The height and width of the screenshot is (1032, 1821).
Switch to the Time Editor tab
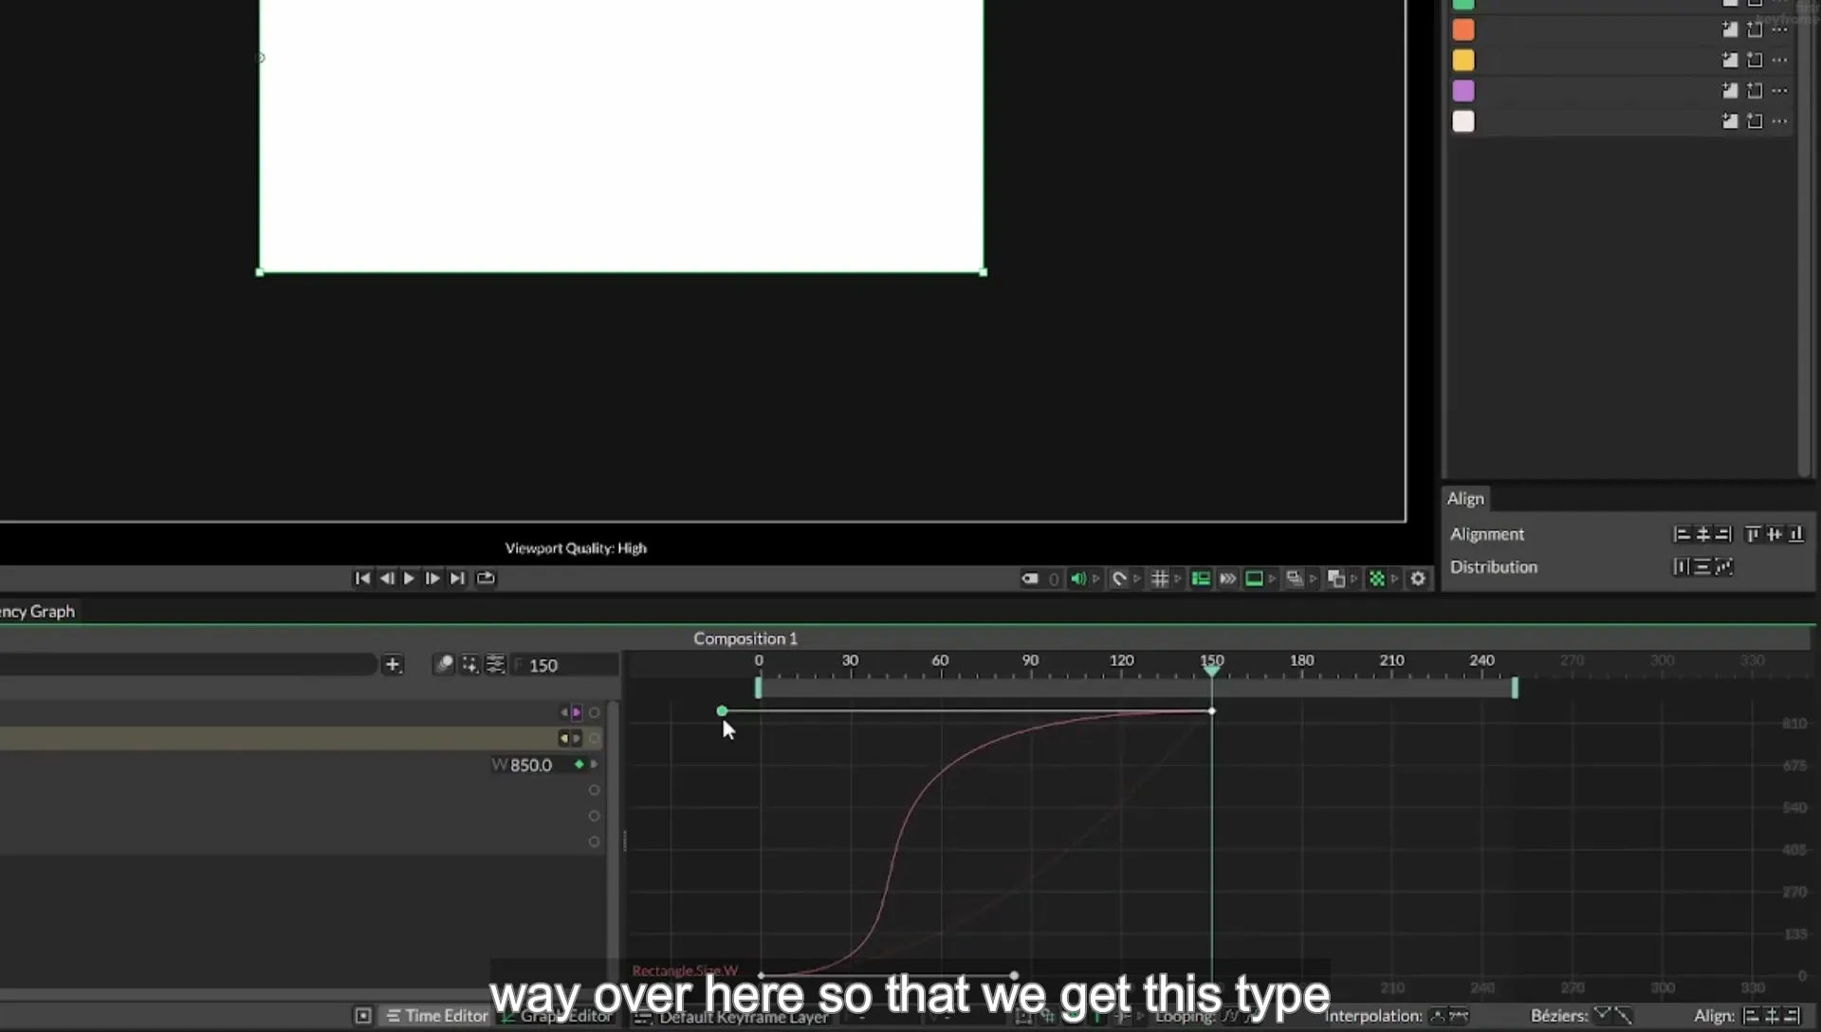pyautogui.click(x=437, y=1016)
